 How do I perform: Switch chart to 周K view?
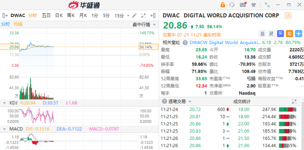71,15
